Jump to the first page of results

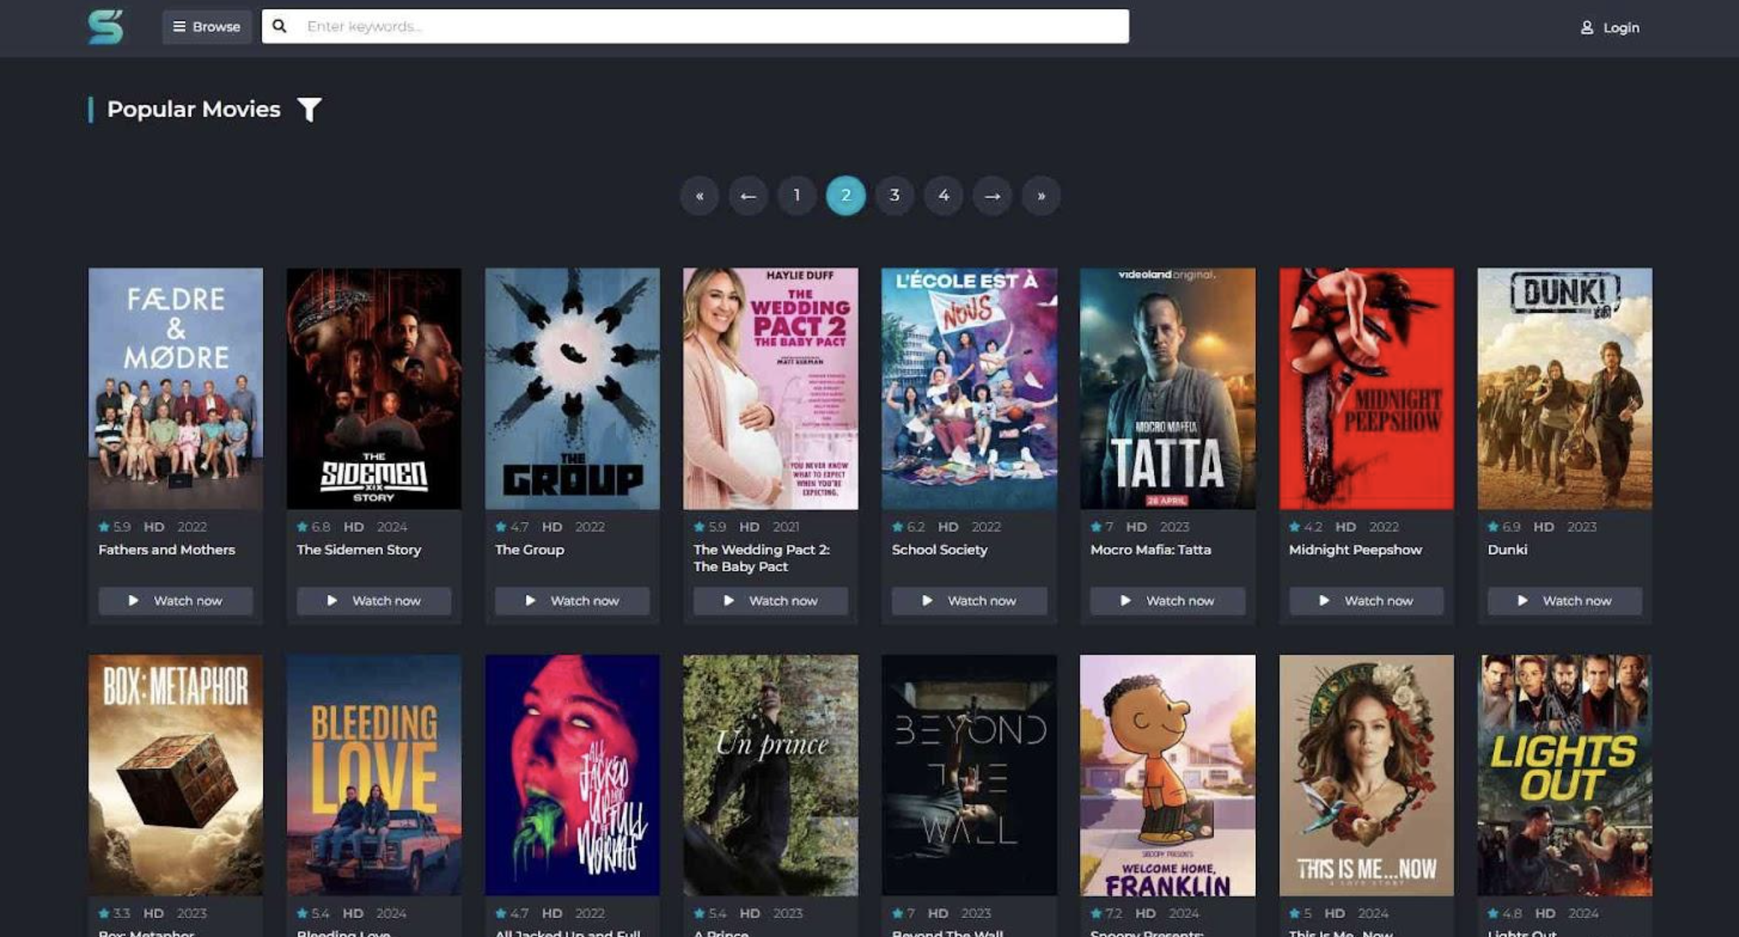click(x=699, y=196)
